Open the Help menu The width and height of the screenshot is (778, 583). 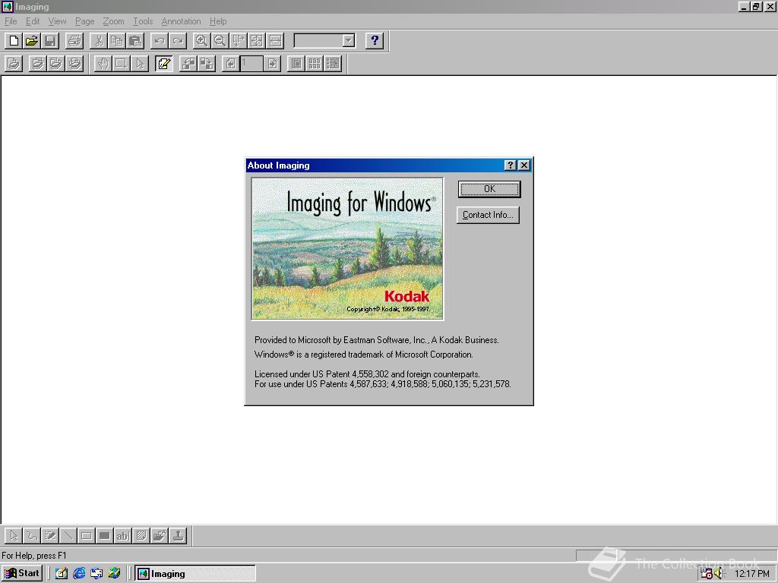[218, 21]
